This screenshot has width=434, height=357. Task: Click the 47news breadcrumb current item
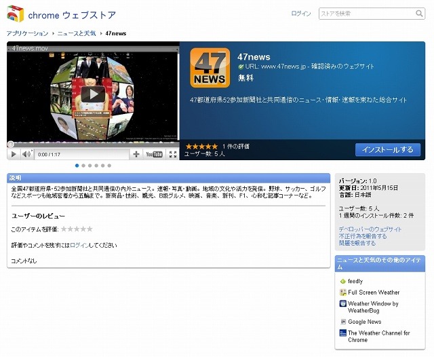coord(116,33)
